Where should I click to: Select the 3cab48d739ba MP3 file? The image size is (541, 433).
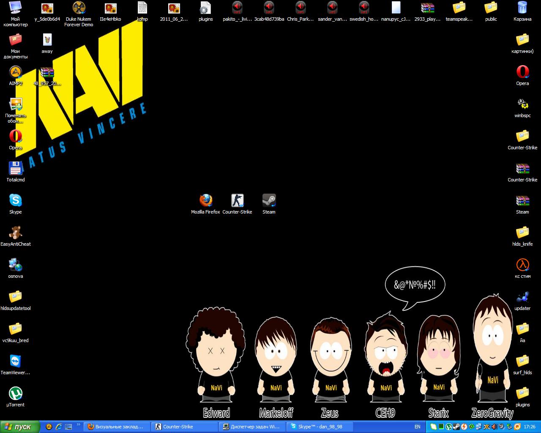pos(269,11)
